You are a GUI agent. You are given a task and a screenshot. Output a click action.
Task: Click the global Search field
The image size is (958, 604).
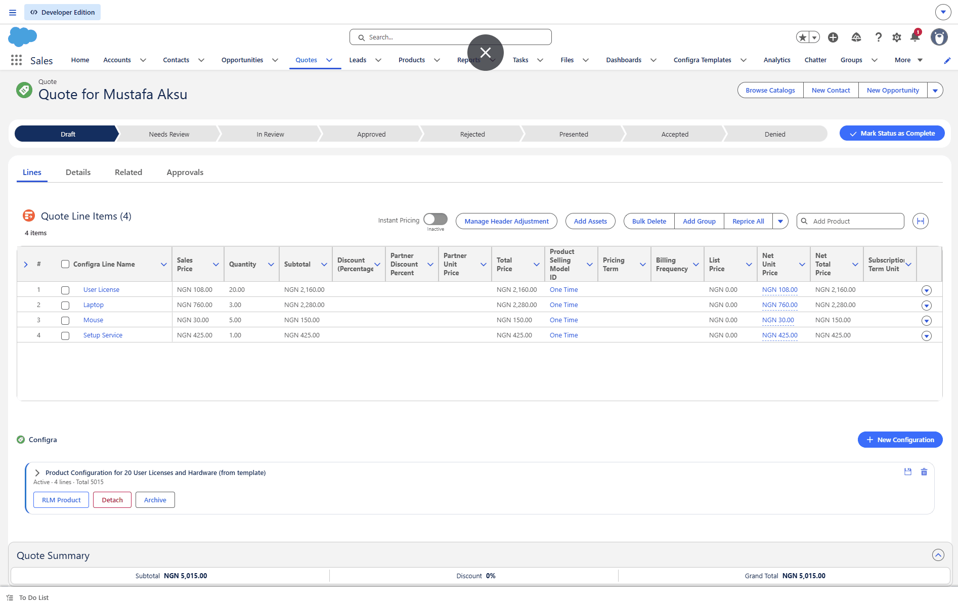tap(451, 37)
